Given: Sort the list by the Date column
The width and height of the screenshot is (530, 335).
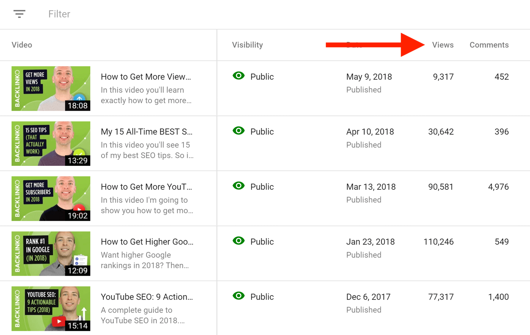Looking at the screenshot, I should pos(354,45).
